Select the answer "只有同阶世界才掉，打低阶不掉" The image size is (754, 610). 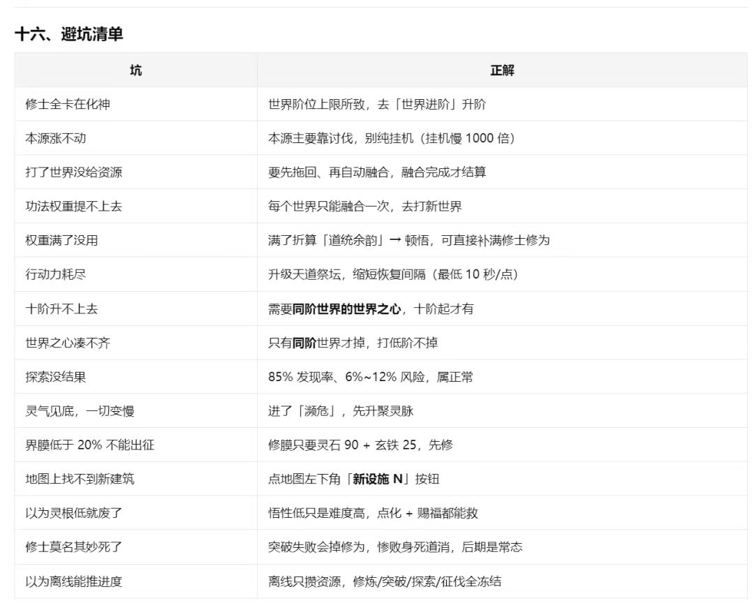pyautogui.click(x=353, y=343)
